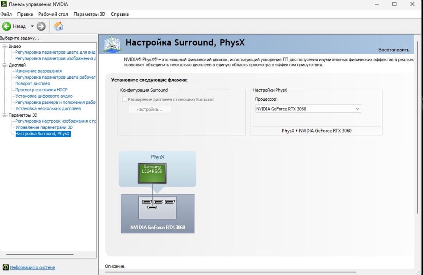Viewport: 423px width, 275px height.
Task: Open Back history dropdown arrow
Action: coord(32,26)
